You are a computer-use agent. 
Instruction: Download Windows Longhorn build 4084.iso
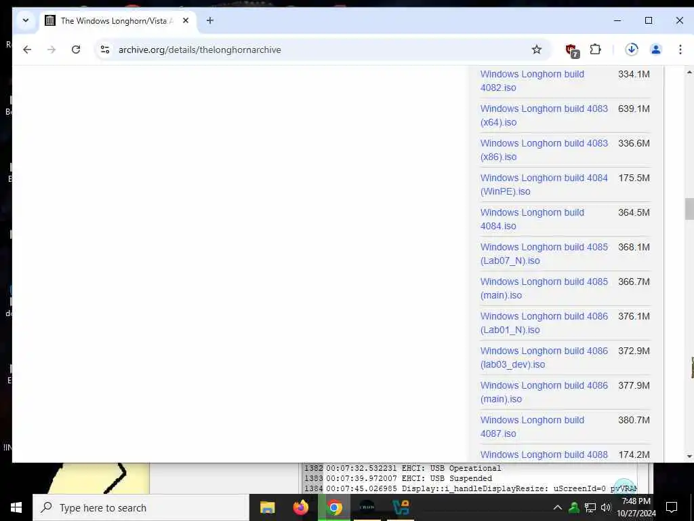pos(532,219)
